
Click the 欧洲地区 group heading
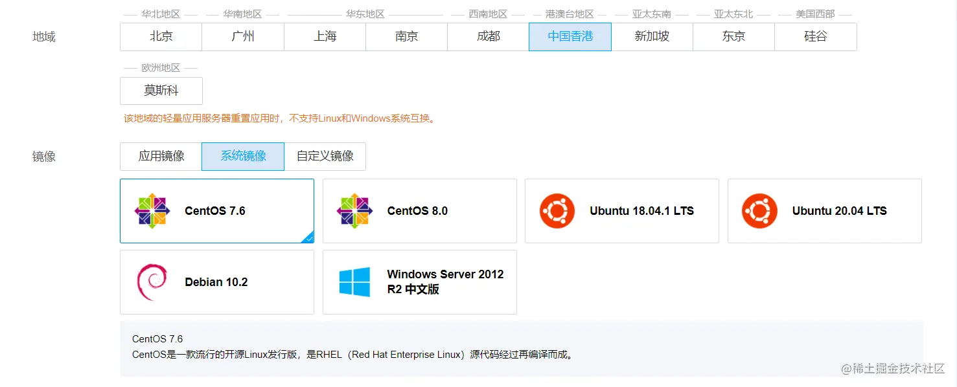161,68
